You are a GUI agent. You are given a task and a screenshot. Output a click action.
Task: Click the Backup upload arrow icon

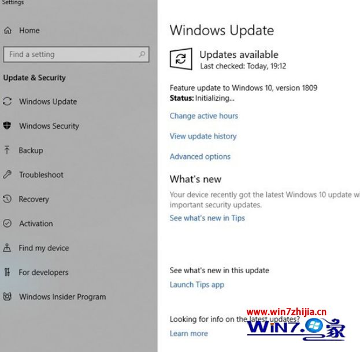[7, 150]
